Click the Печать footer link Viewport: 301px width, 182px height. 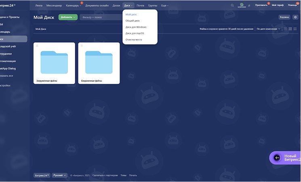133,175
